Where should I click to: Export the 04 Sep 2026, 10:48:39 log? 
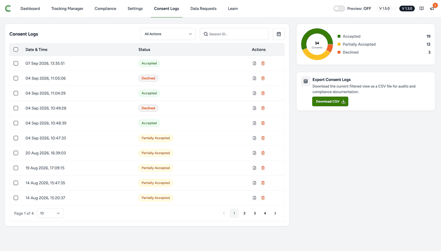coord(254,123)
